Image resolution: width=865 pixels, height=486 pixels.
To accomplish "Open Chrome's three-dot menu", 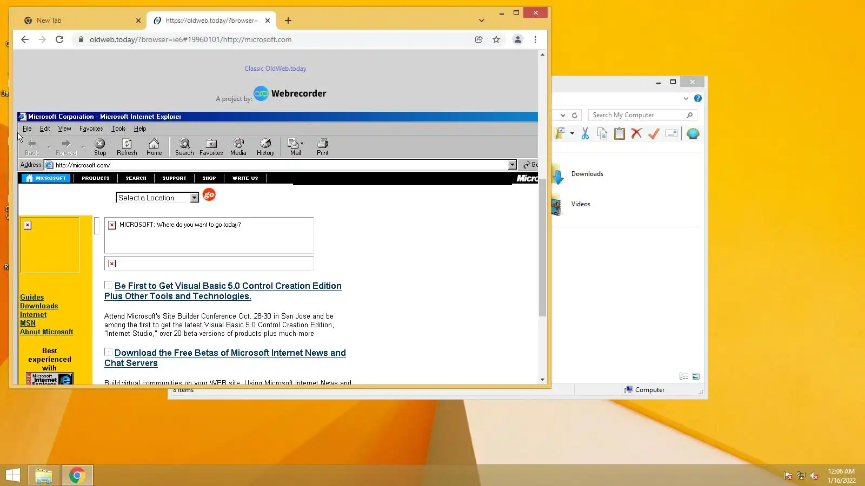I will 535,39.
